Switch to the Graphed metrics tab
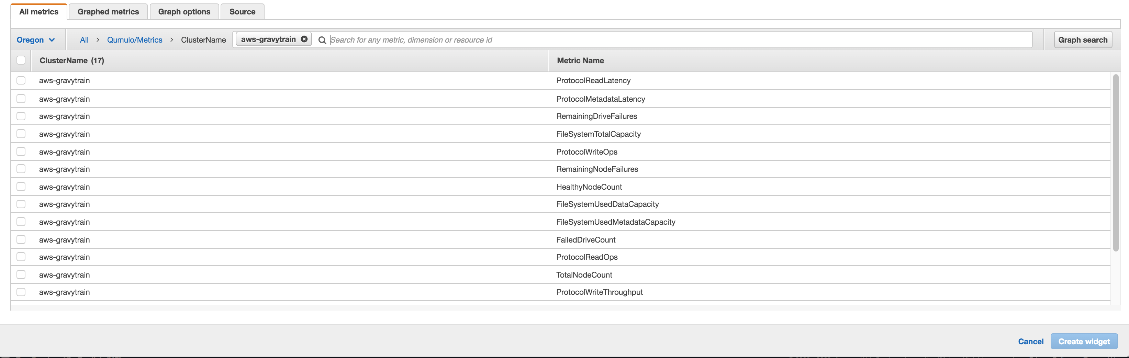Screen dimensions: 1129x358 click(108, 11)
